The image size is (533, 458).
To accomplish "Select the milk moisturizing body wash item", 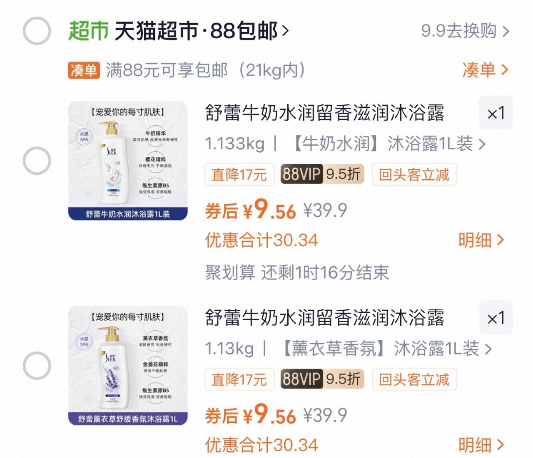I will click(x=37, y=161).
